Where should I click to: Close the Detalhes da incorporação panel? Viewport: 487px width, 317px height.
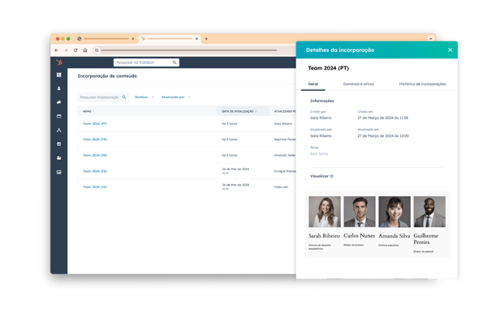pyautogui.click(x=450, y=50)
